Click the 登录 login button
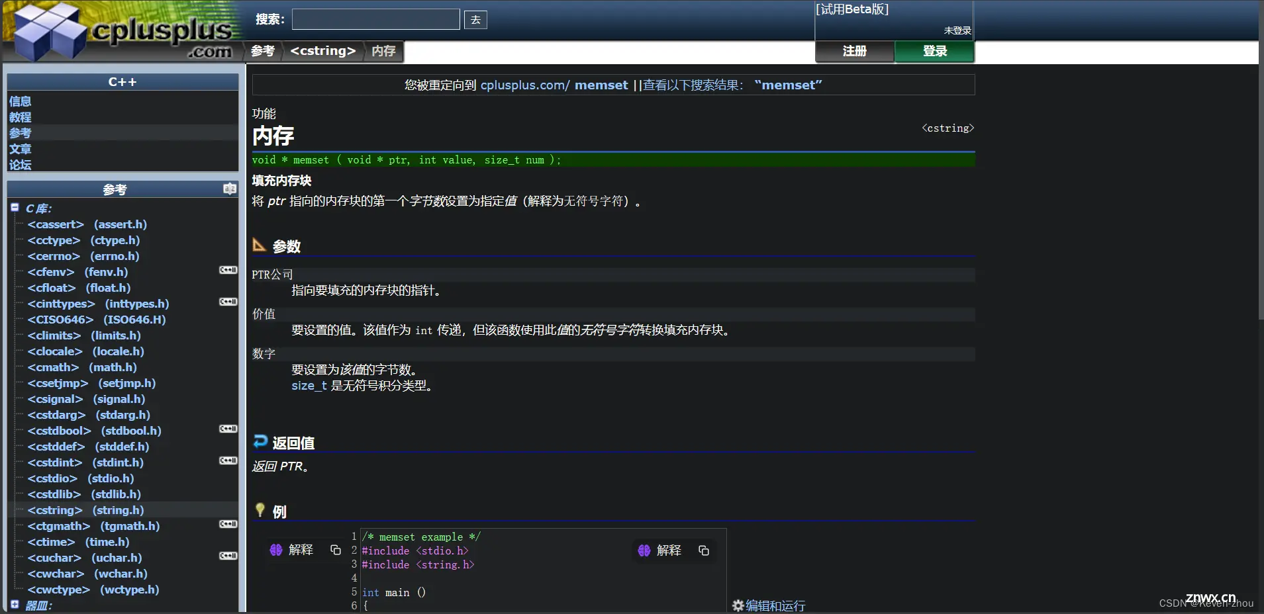 coord(934,51)
